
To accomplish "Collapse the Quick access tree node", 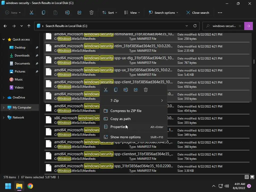I will pos(3,39).
